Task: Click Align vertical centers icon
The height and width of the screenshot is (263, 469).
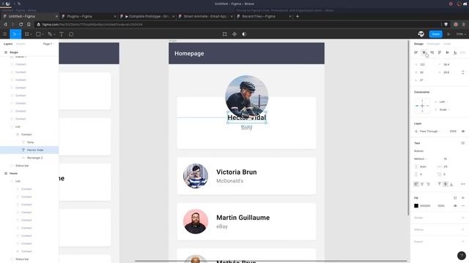Action: (x=447, y=53)
